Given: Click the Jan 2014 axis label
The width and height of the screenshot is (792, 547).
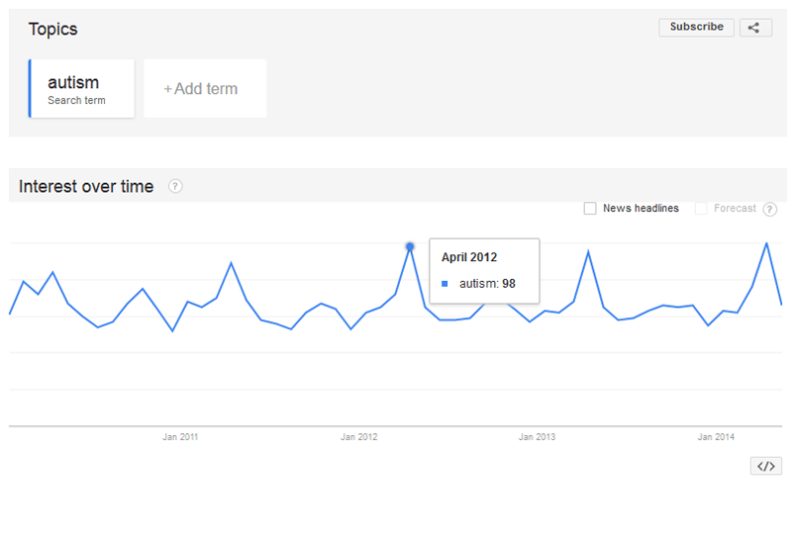Looking at the screenshot, I should pyautogui.click(x=716, y=436).
